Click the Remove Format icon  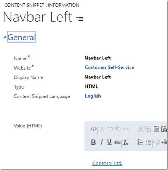pos(126,142)
